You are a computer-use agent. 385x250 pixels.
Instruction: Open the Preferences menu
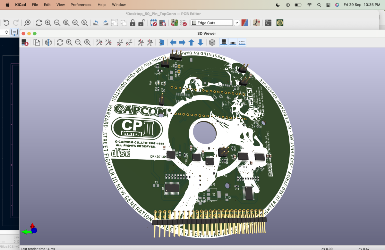click(x=81, y=5)
